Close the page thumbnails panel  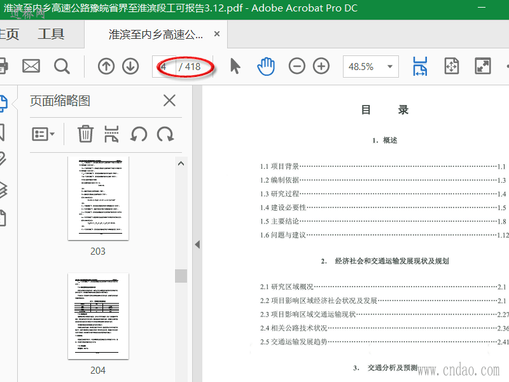[169, 101]
